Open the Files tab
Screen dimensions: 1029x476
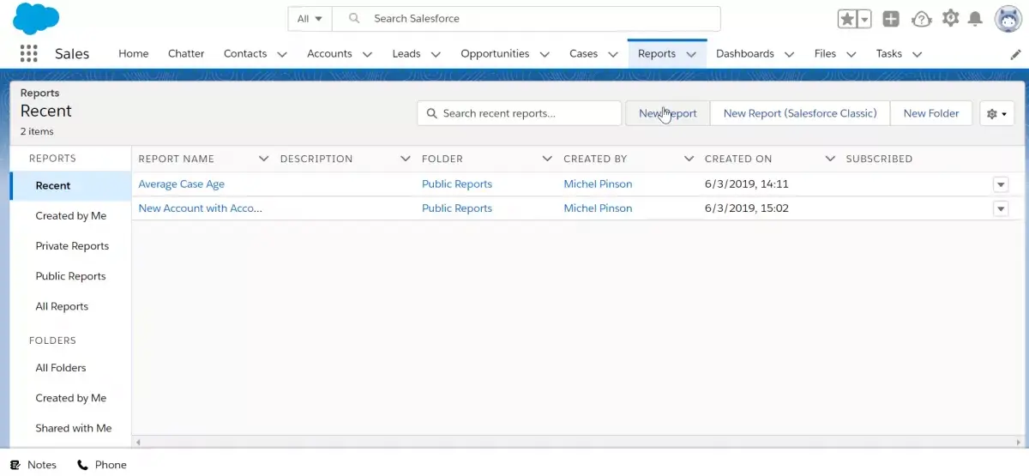point(825,53)
